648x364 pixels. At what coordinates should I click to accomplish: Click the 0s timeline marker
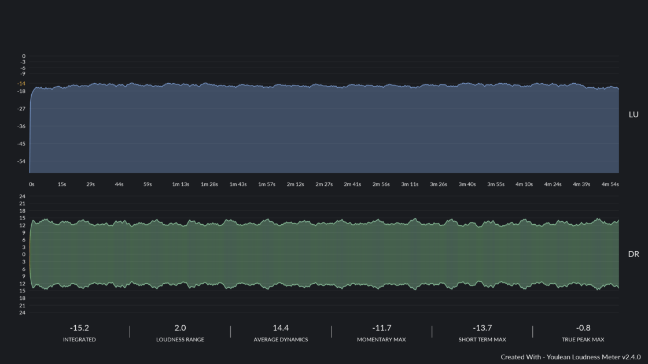click(32, 184)
